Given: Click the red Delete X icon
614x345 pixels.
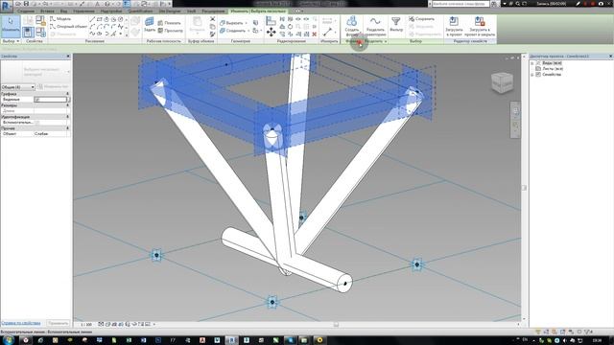Looking at the screenshot, I should (x=314, y=34).
